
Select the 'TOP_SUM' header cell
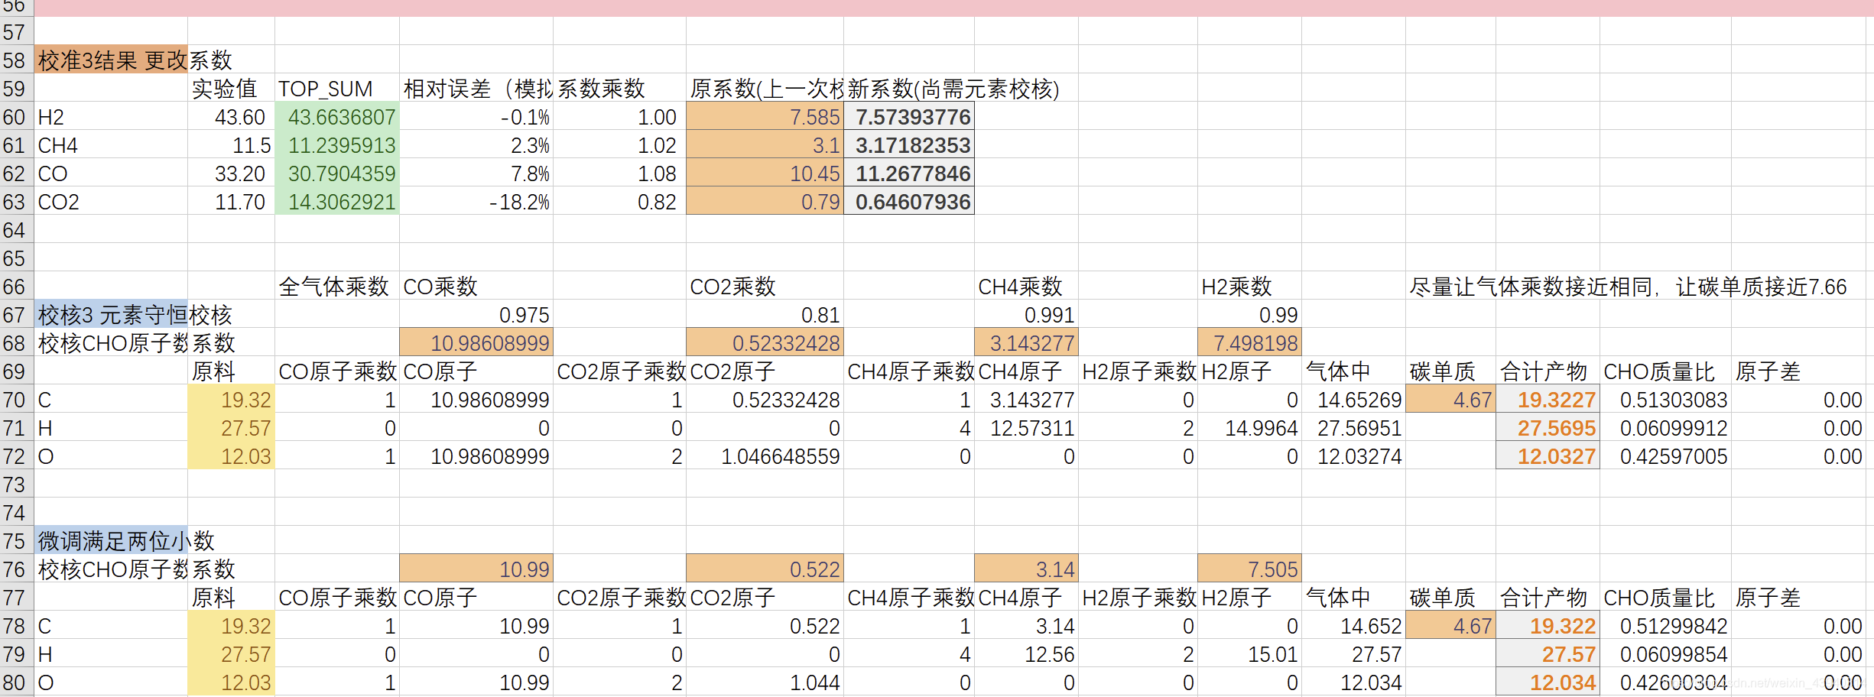337,88
